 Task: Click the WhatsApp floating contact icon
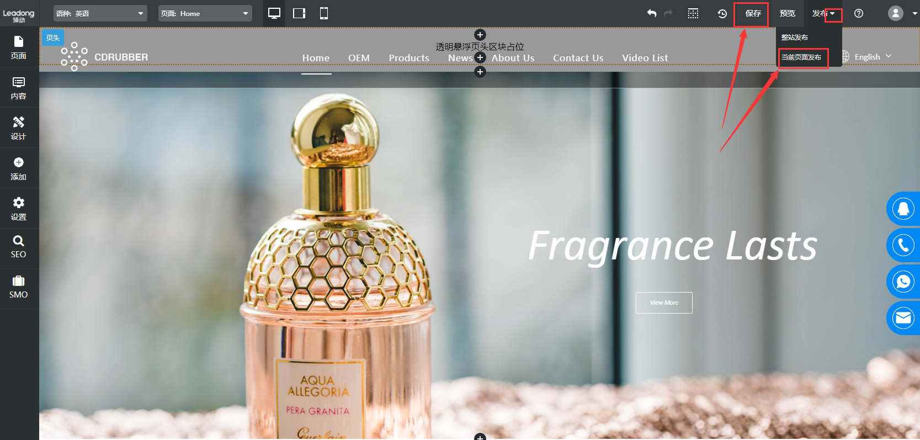click(903, 282)
